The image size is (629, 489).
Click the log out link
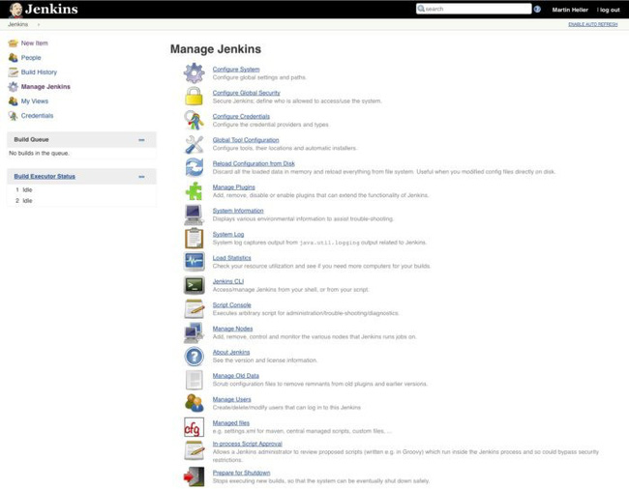click(610, 10)
